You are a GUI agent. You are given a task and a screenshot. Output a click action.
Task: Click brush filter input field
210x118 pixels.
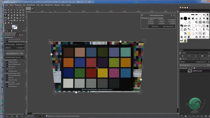coord(195,10)
